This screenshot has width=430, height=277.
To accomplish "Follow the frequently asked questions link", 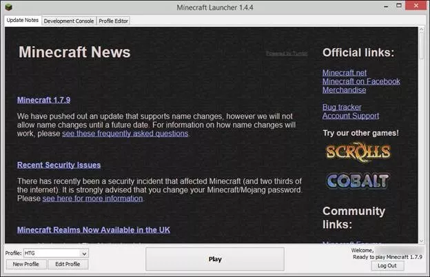I will tap(125, 134).
